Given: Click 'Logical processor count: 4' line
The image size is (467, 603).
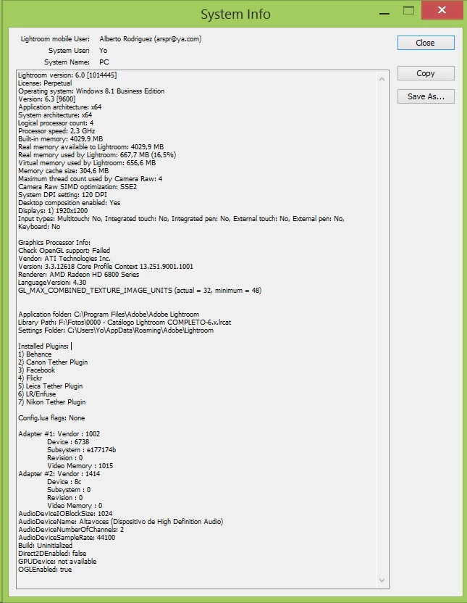Looking at the screenshot, I should coord(56,123).
